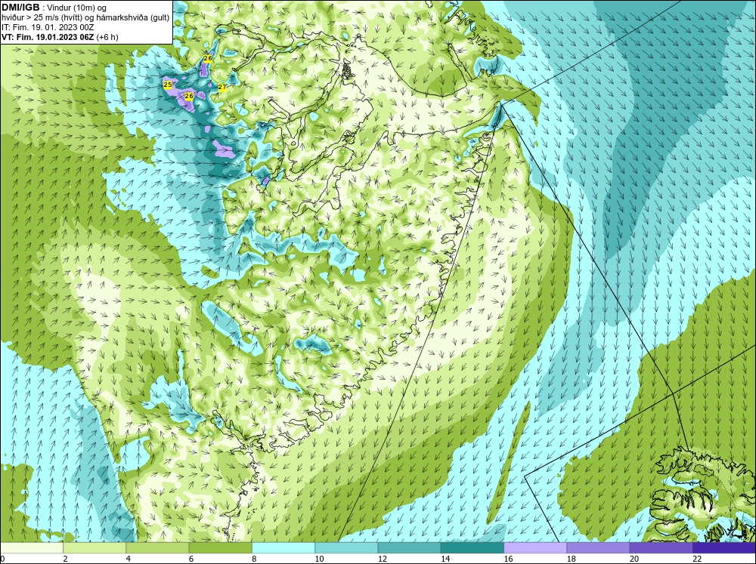Click the lavender 16–18 m/s legend swatch
The image size is (756, 564).
[x=535, y=547]
